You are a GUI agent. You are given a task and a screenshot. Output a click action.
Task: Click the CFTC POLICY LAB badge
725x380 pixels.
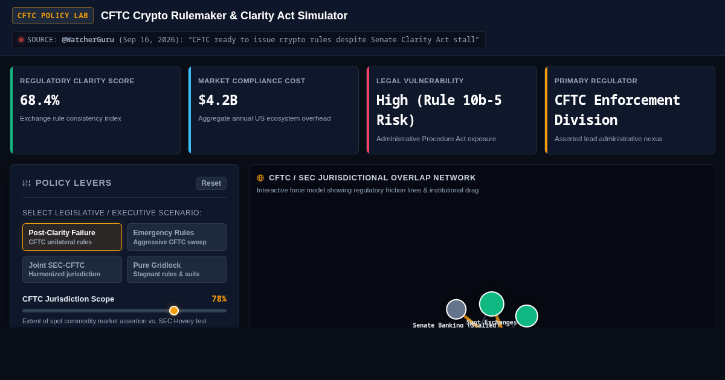point(53,16)
